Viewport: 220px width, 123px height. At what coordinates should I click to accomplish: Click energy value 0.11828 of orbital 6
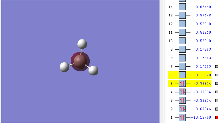click(203, 75)
